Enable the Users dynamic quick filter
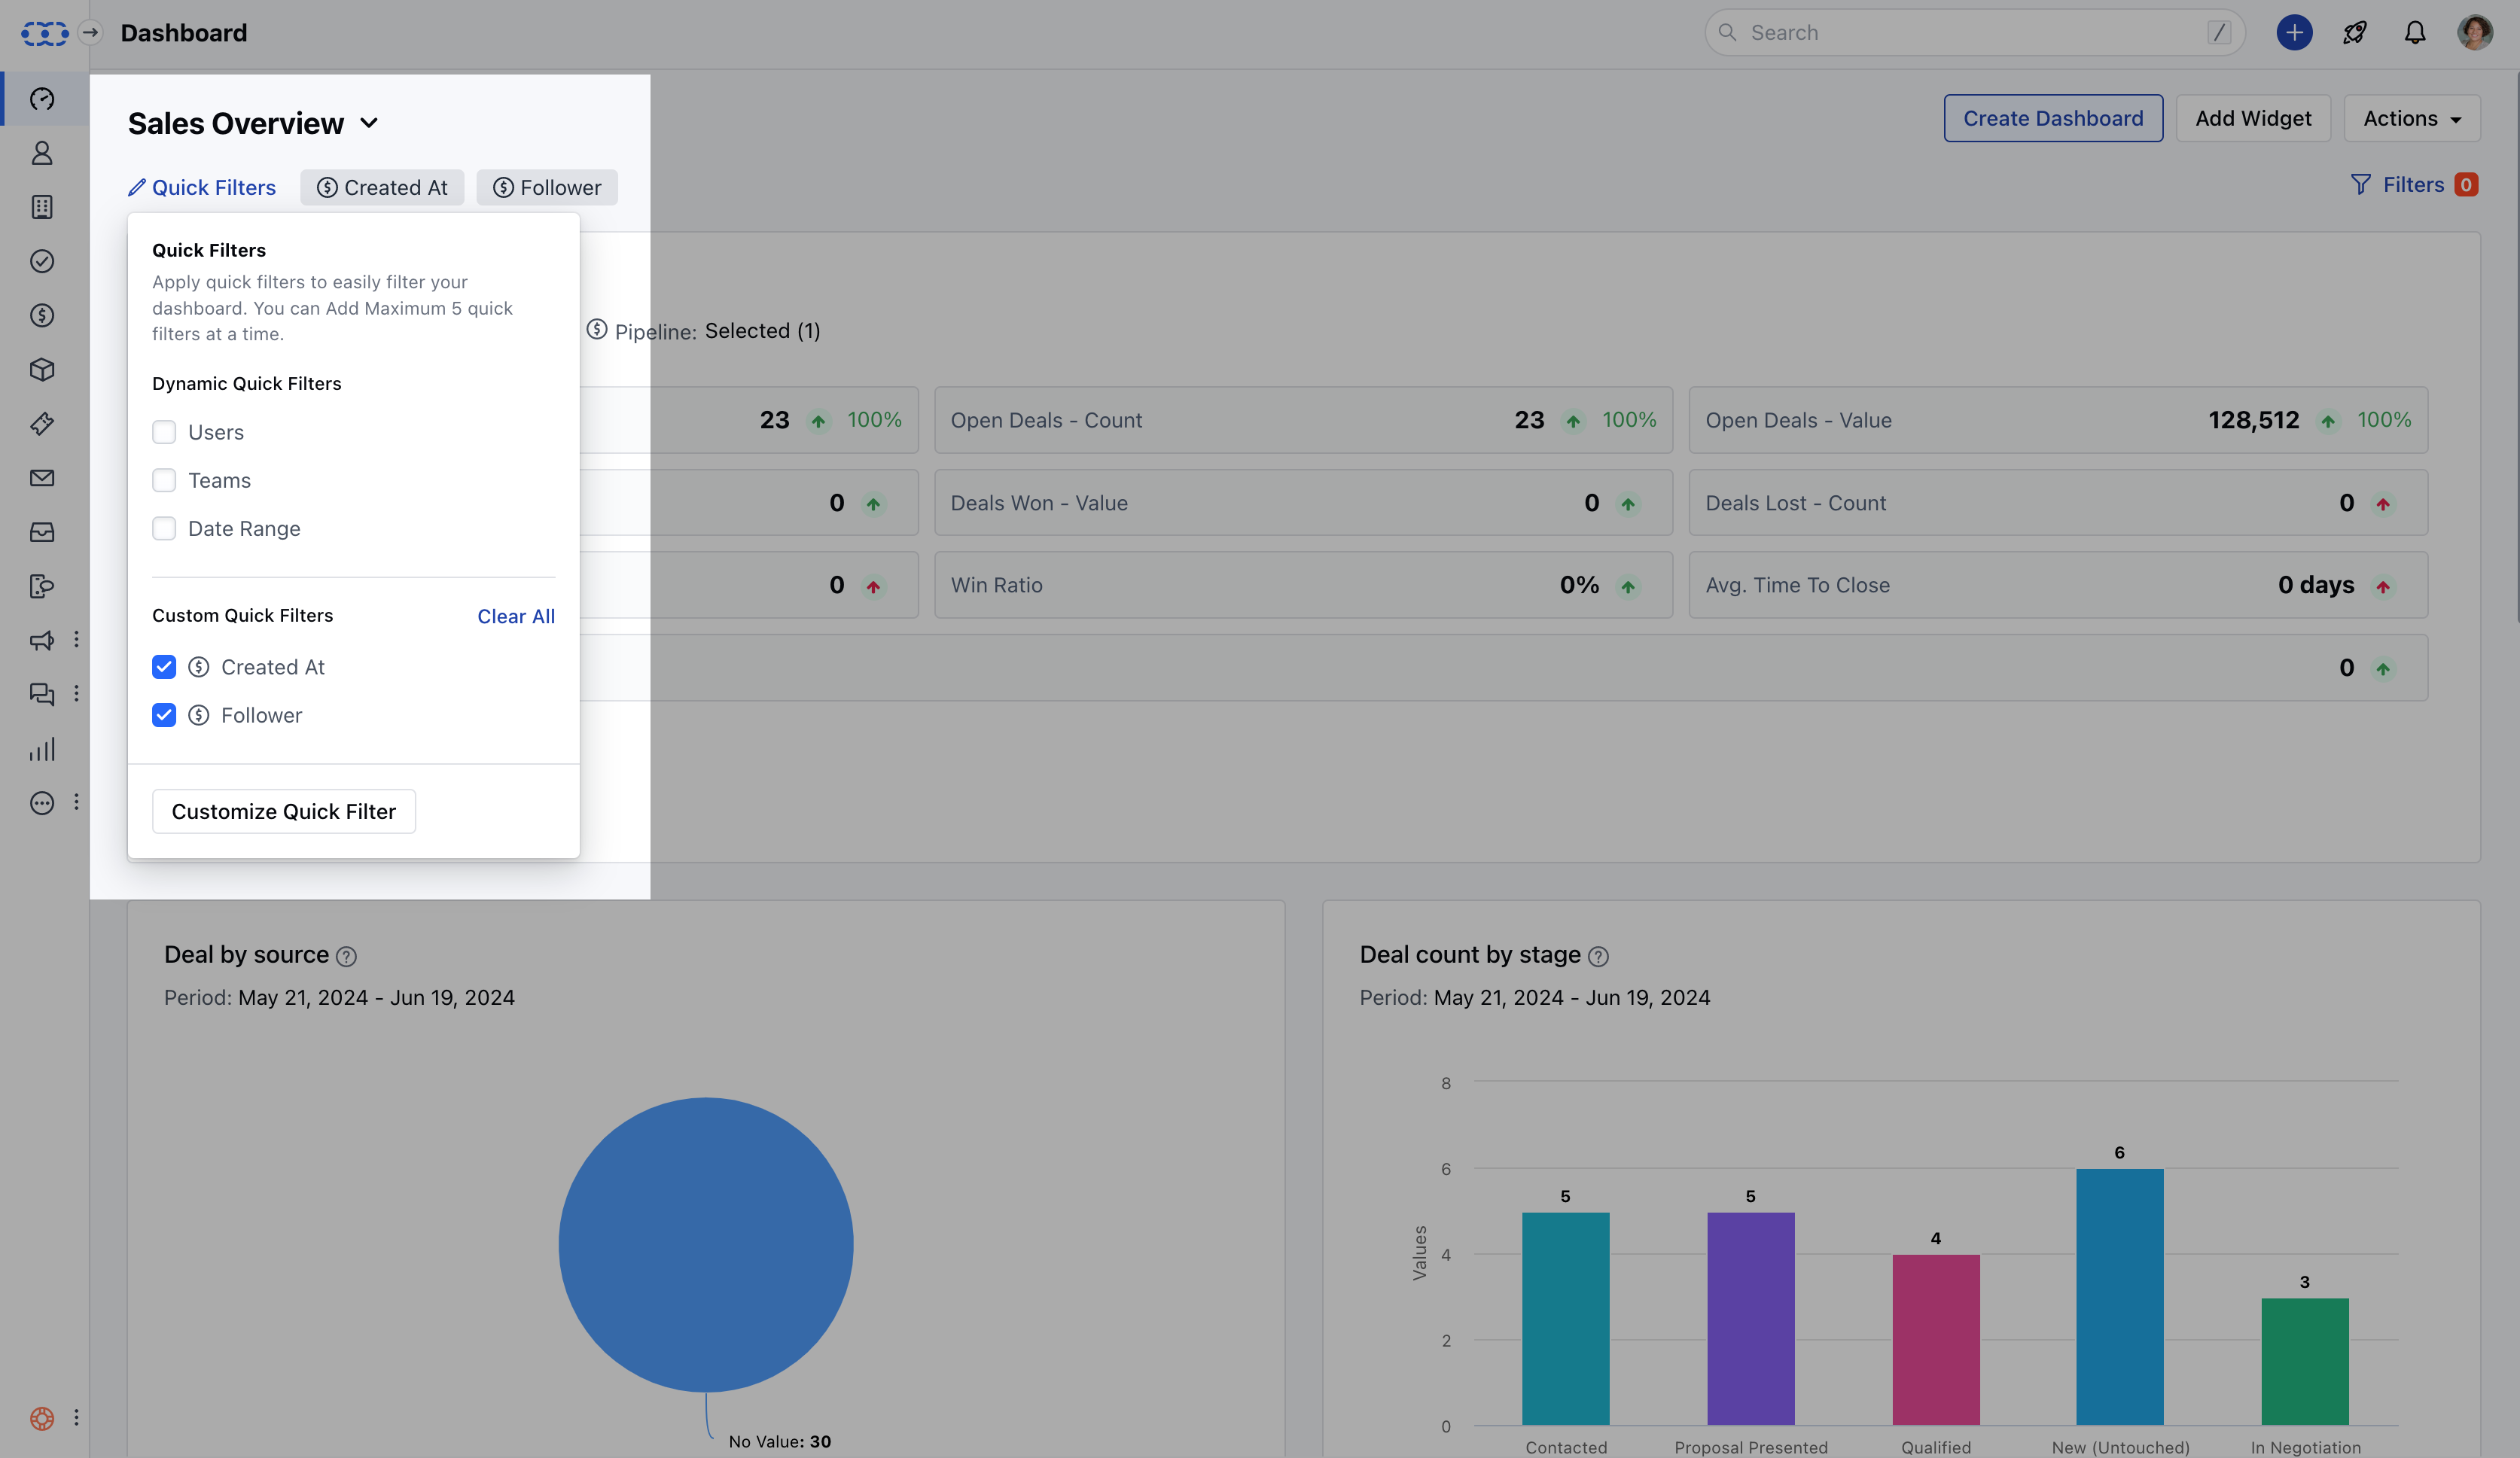Viewport: 2520px width, 1458px height. (x=164, y=432)
